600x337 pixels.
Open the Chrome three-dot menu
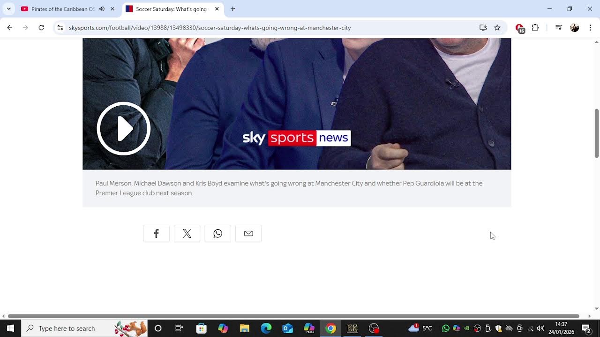pos(590,28)
